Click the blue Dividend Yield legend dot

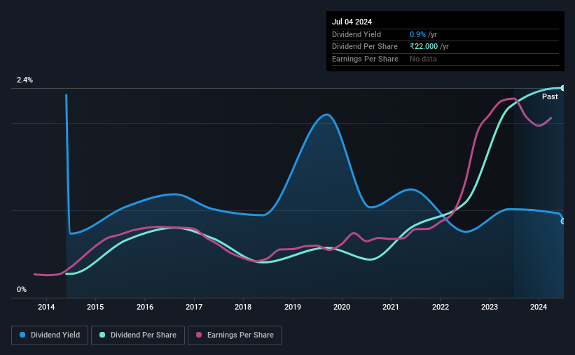point(22,335)
